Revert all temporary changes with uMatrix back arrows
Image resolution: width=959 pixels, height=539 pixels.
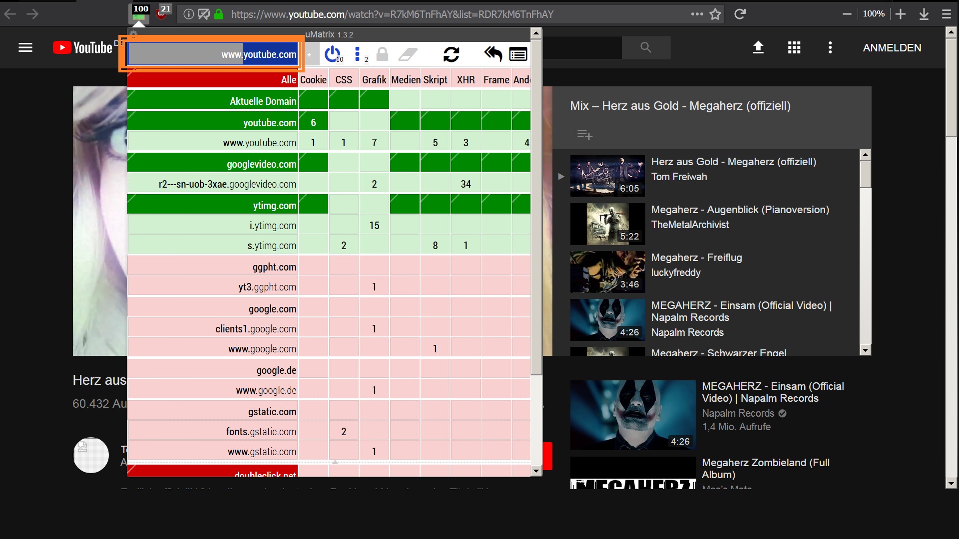(493, 54)
